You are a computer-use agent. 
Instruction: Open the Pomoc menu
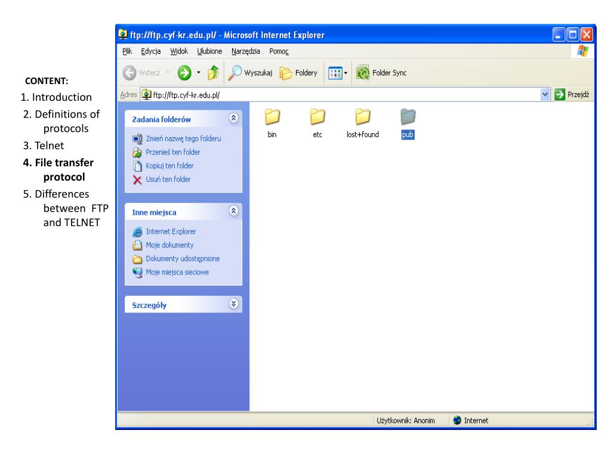[x=279, y=51]
